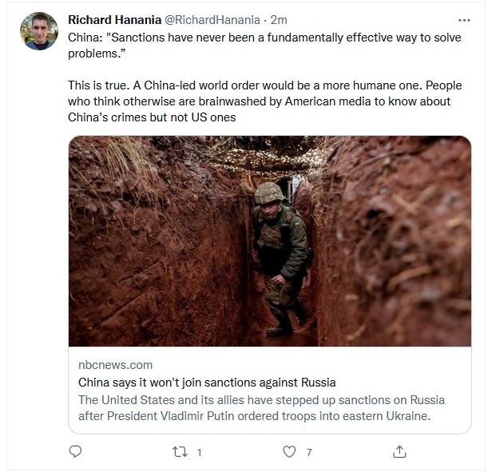The height and width of the screenshot is (472, 492).
Task: Open Richard Hanania's profile picture
Action: tap(39, 31)
